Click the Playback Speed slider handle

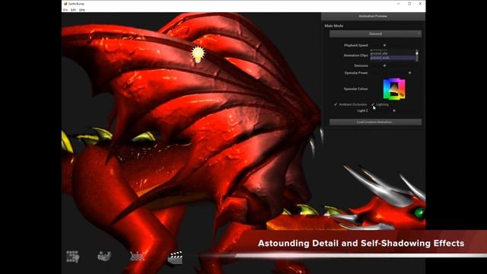pos(384,46)
